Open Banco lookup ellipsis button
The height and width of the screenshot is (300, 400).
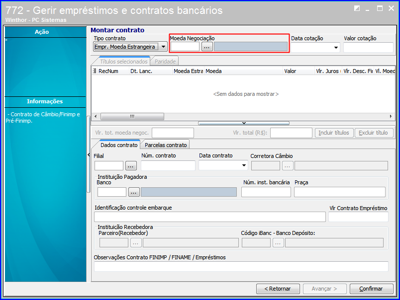tap(134, 192)
